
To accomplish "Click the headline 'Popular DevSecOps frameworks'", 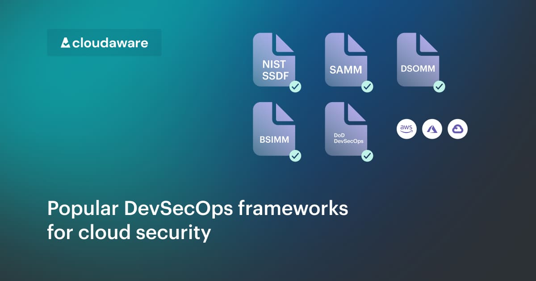I will (x=197, y=209).
